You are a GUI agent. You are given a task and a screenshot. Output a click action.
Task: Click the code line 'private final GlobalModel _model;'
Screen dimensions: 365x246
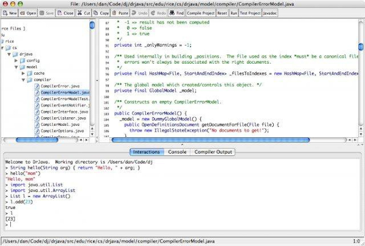pos(155,91)
